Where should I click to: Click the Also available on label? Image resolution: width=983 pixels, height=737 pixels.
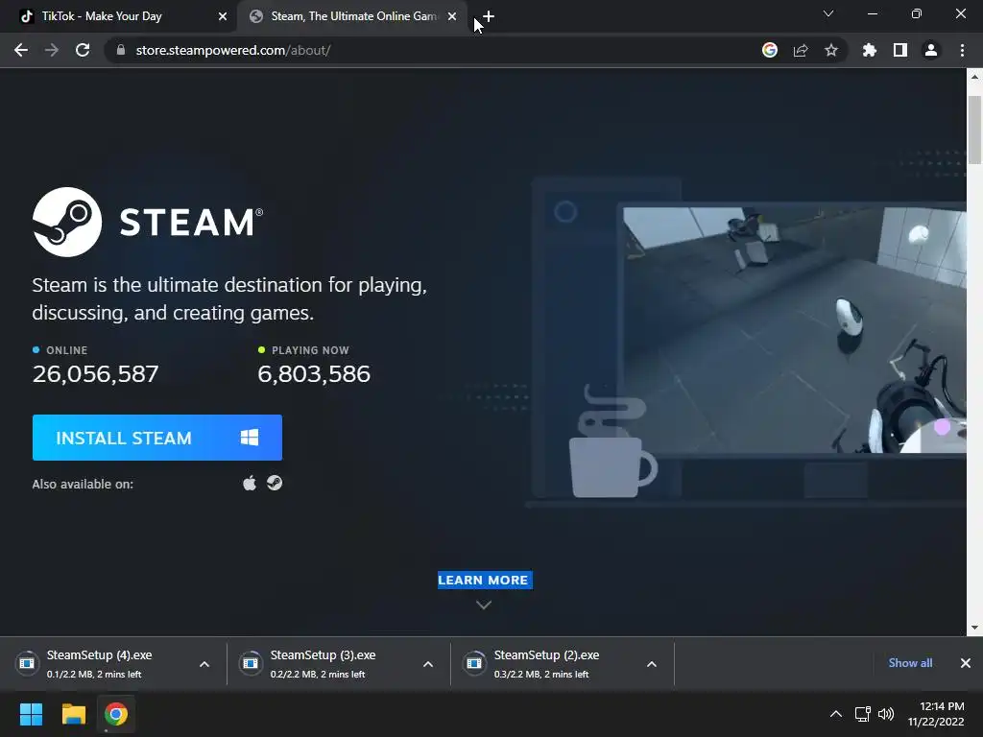83,484
